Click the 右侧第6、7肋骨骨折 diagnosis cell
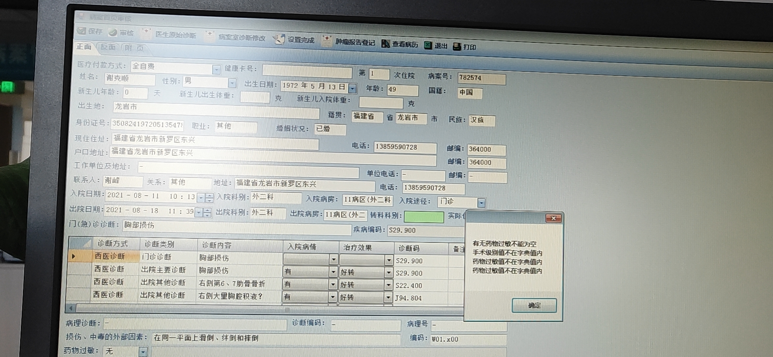 239,284
